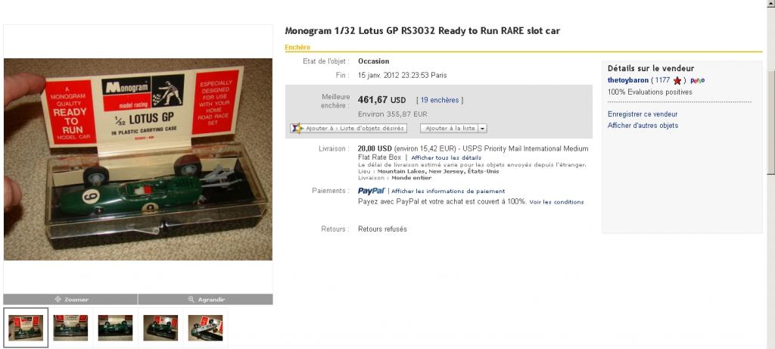Click the wishlist star icon
Screen dimensions: 775x349
297,128
